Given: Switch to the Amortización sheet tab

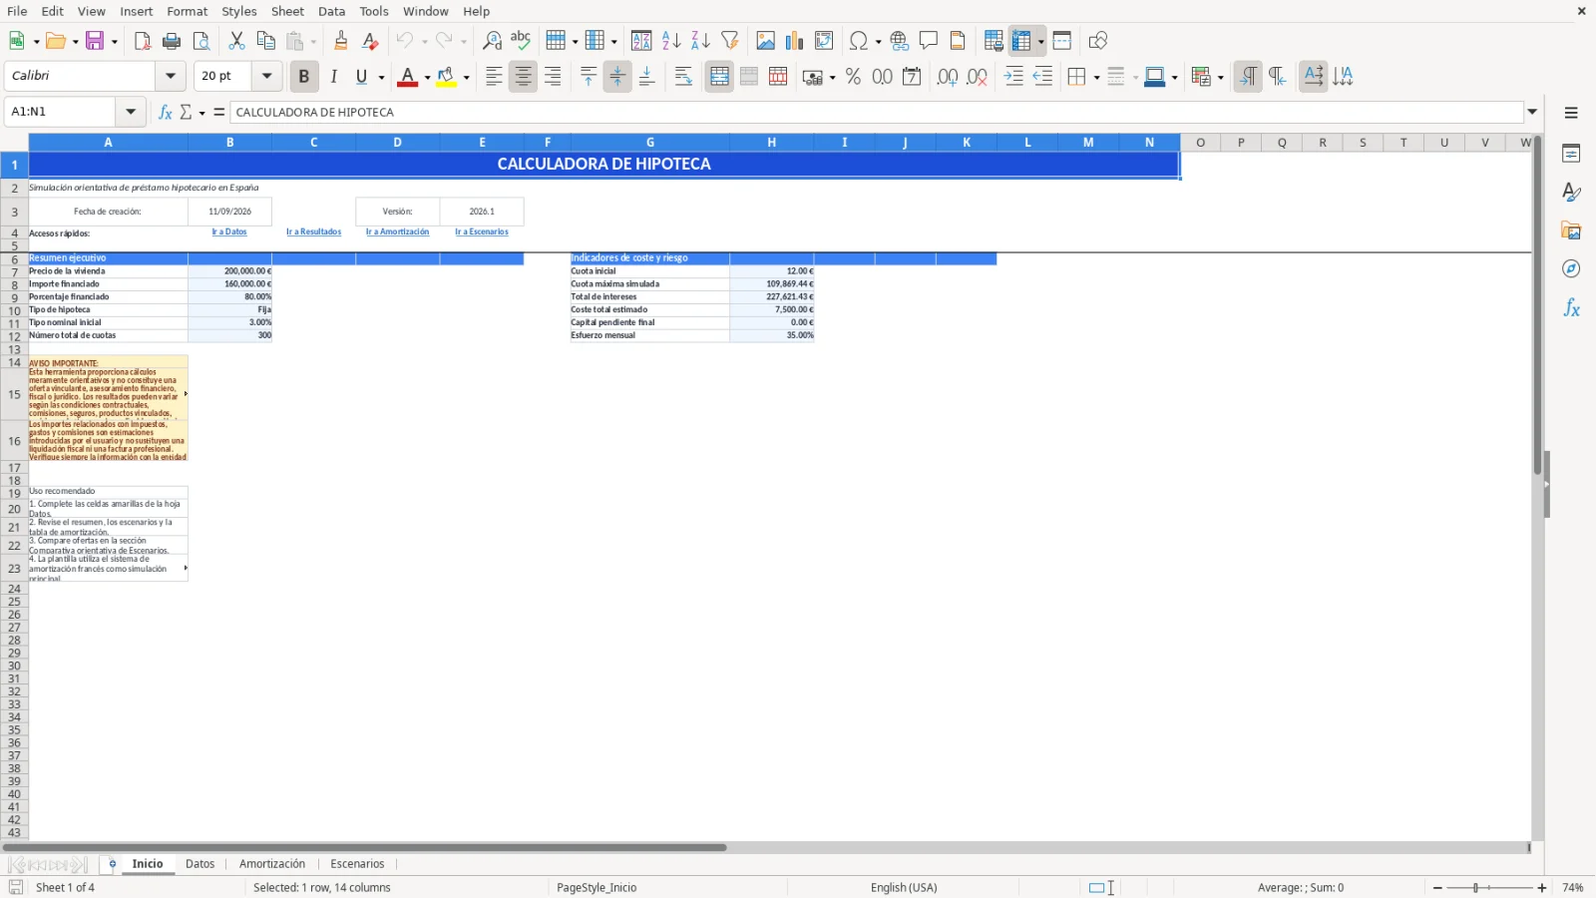Looking at the screenshot, I should coord(272,864).
